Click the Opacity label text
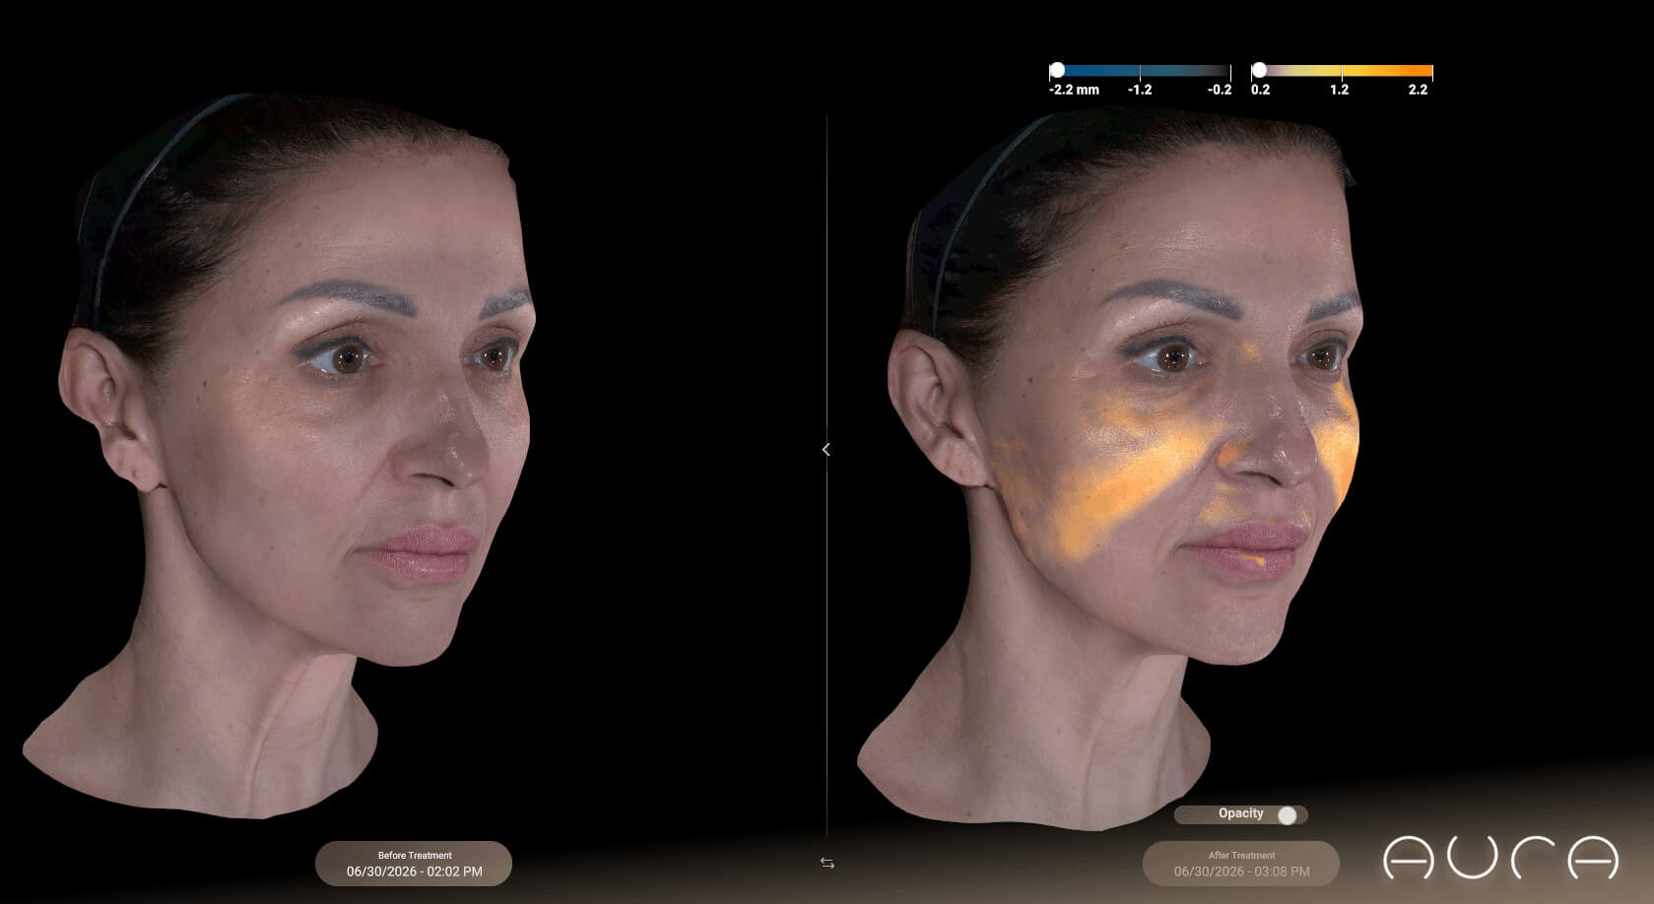Screen dimensions: 1654x904 pos(1240,813)
